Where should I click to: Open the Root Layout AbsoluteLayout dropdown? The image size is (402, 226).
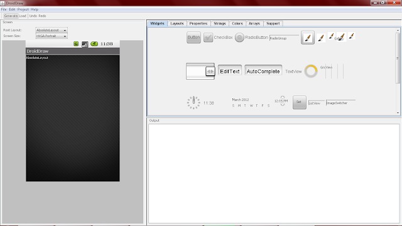[52, 30]
